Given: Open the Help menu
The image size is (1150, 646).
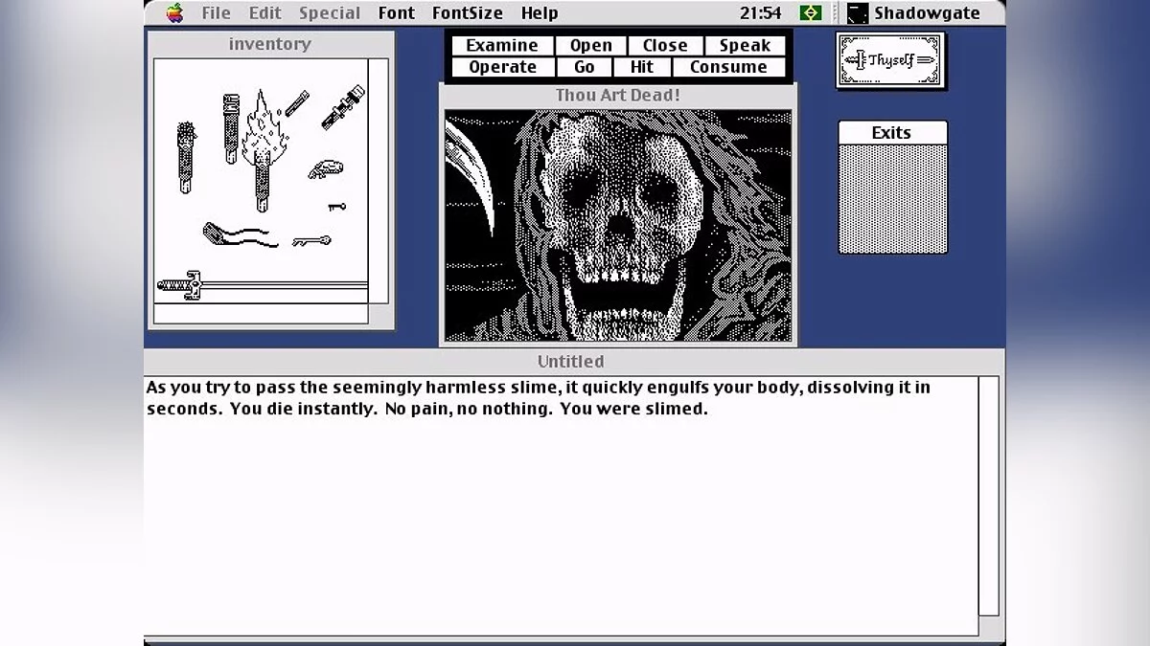Looking at the screenshot, I should [x=540, y=12].
